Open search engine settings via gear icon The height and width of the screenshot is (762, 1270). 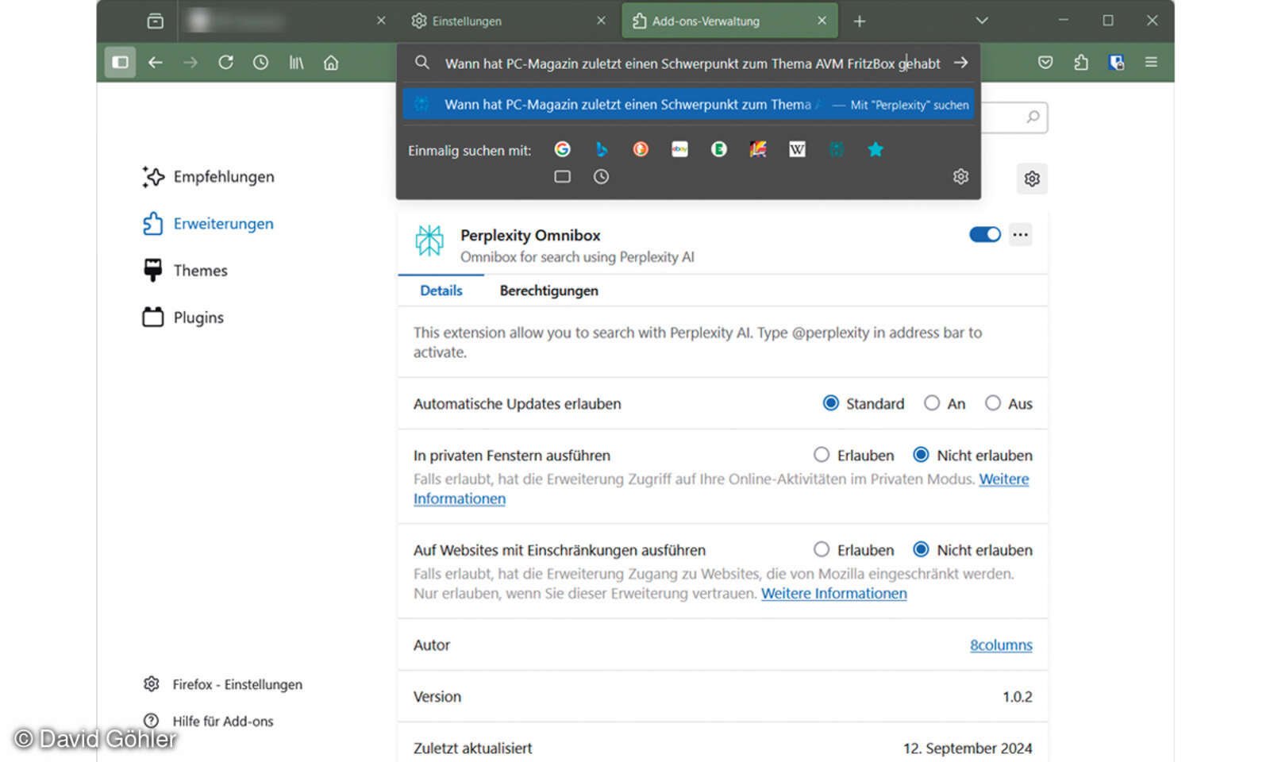pos(960,176)
